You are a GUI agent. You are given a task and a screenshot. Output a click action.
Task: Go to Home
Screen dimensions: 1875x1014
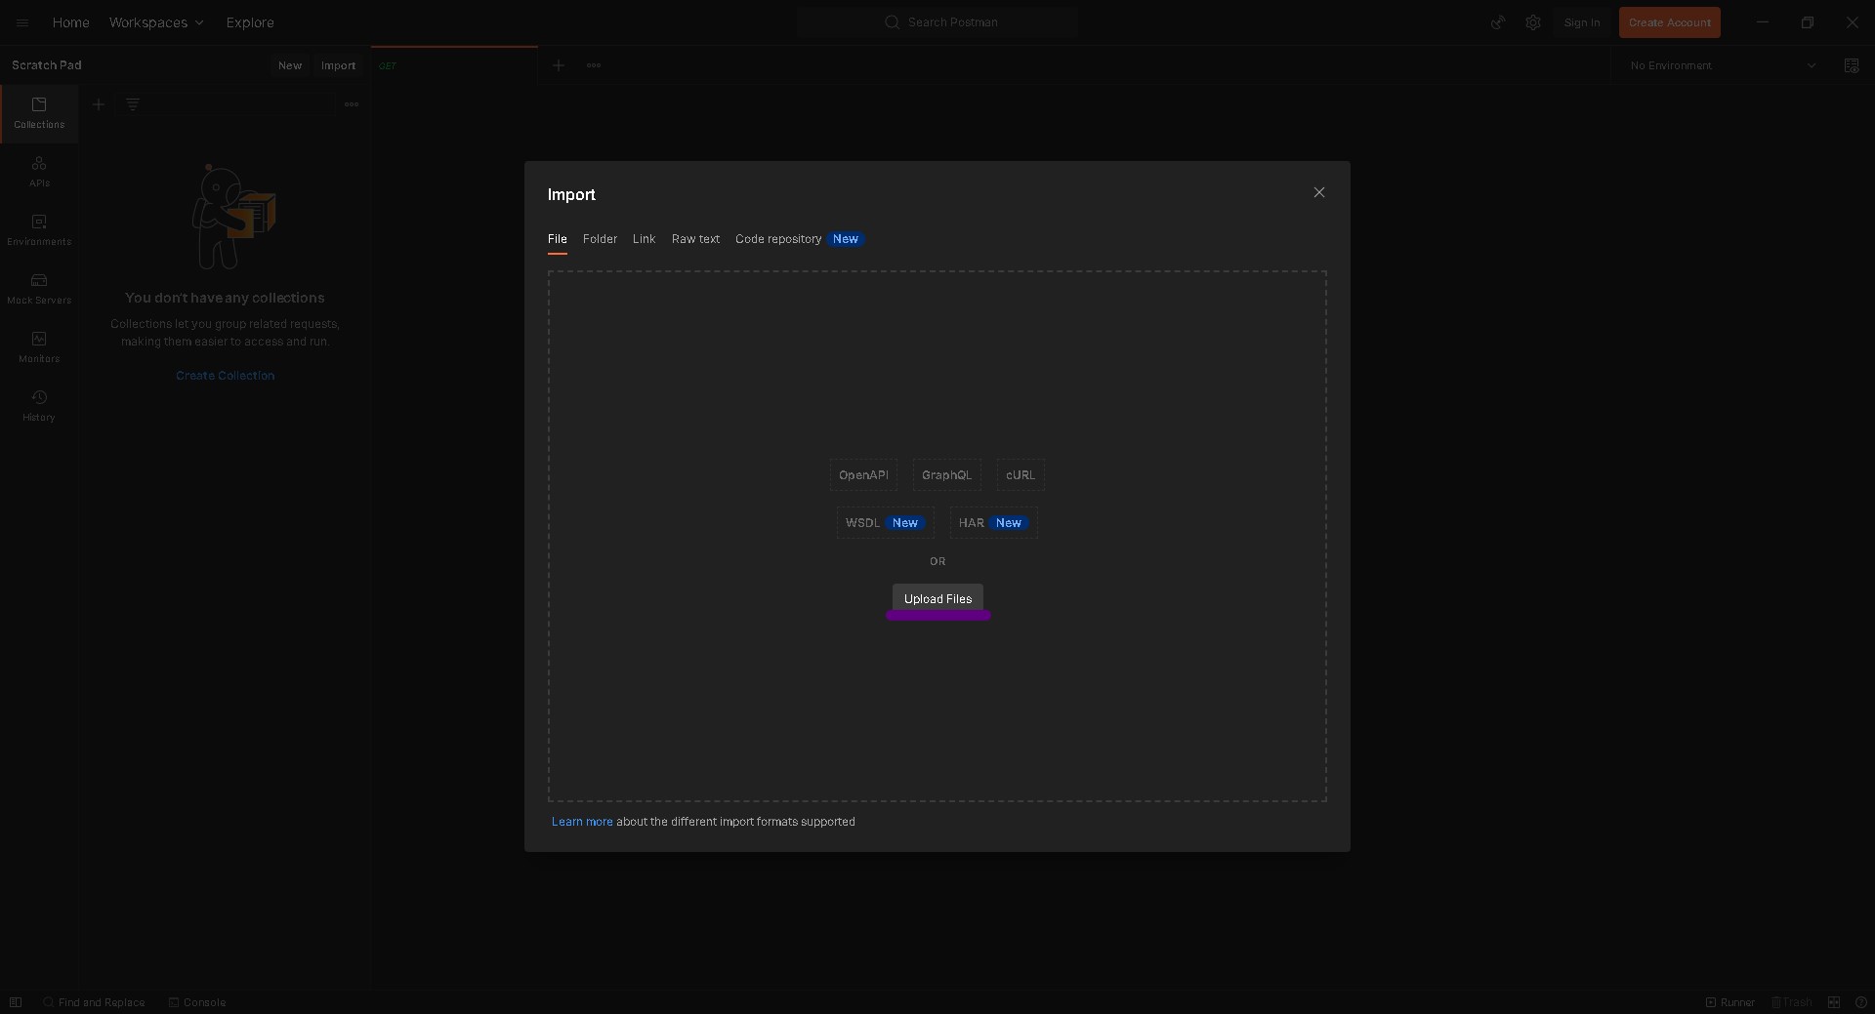point(70,22)
